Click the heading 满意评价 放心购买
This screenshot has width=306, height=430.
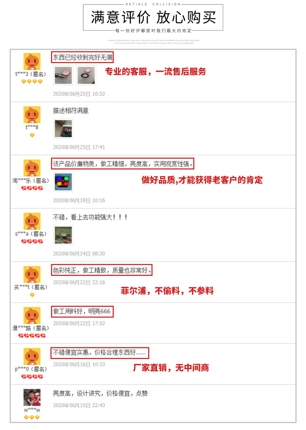coord(153,18)
